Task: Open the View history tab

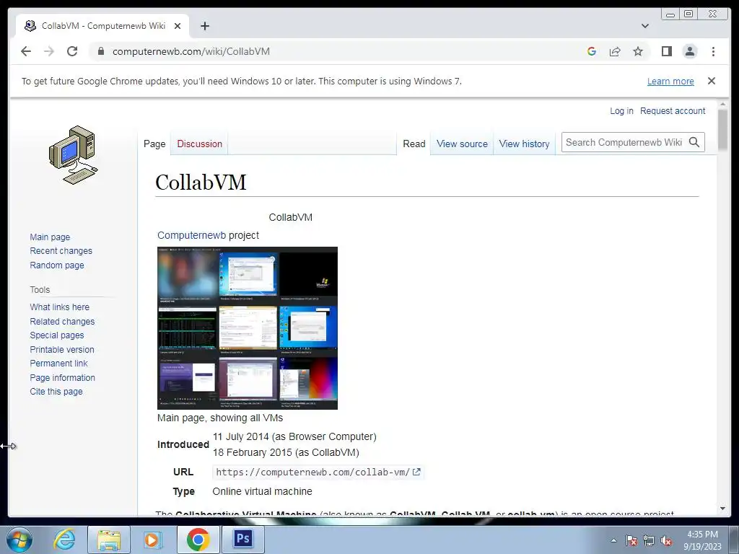Action: [x=524, y=144]
